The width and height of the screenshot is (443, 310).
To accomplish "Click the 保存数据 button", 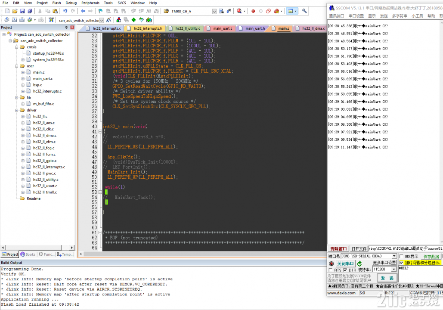I will click(x=431, y=257).
